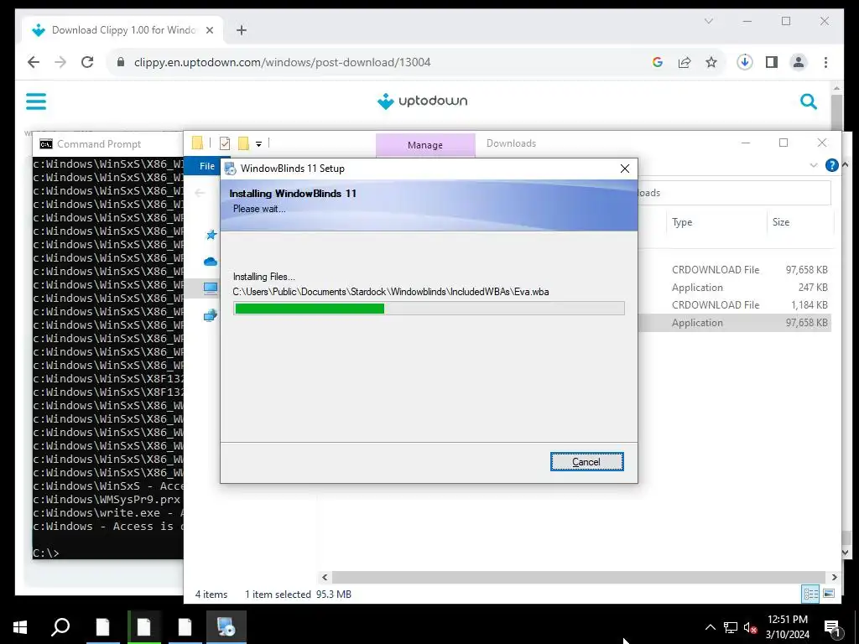Open Customize Quick Access Toolbar dropdown

[258, 144]
